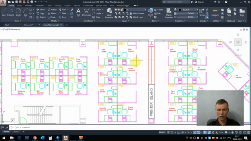Open the Layout1 tab
Image resolution: width=251 pixels, height=141 pixels.
[16, 132]
